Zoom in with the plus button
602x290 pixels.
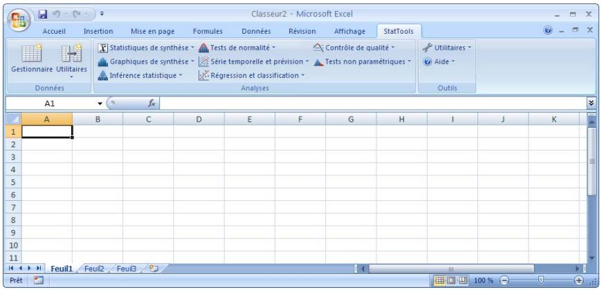[578, 280]
